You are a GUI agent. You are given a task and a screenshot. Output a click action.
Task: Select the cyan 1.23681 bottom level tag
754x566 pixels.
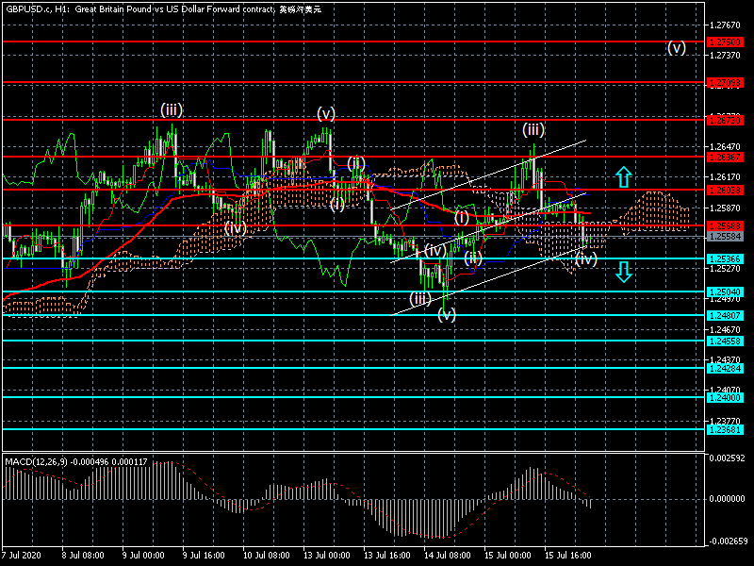[726, 430]
